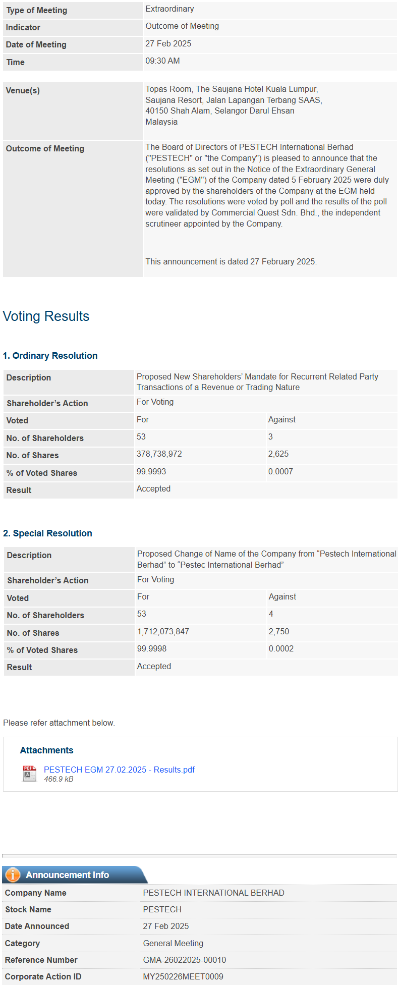The height and width of the screenshot is (985, 398).
Task: Click the 1,712,073,847 shares value
Action: (x=163, y=632)
